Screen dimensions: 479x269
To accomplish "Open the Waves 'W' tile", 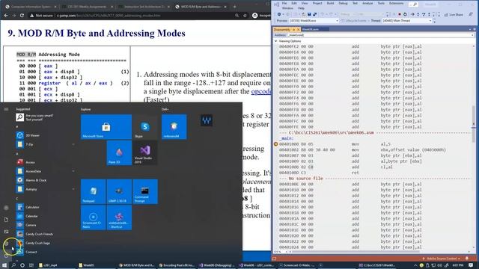I will (207, 120).
